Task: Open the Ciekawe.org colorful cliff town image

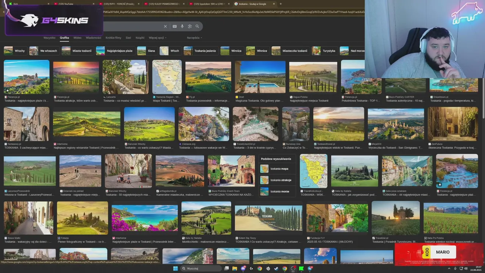Action: (204, 124)
